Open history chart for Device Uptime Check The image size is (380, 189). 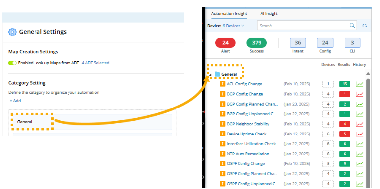click(359, 134)
